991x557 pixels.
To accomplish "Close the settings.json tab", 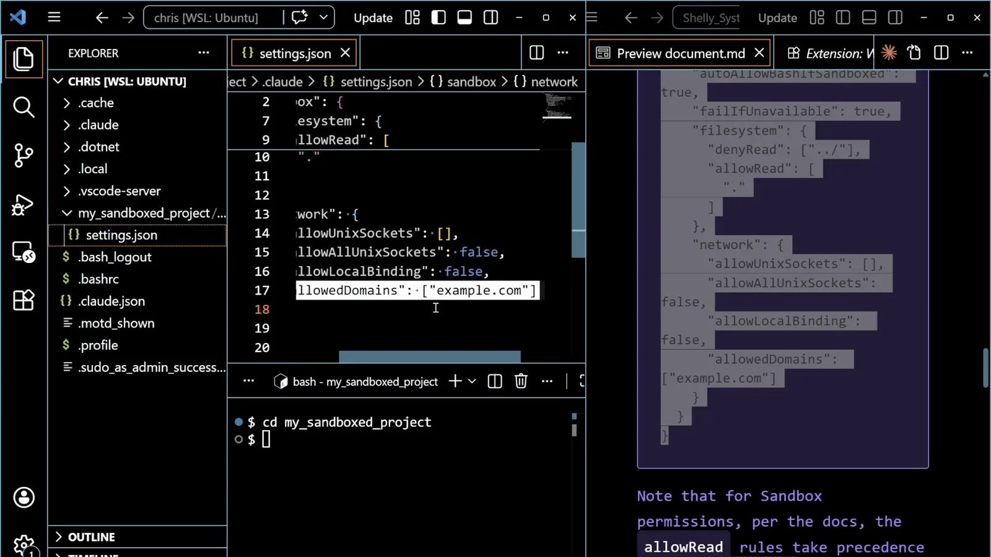I will coord(346,53).
